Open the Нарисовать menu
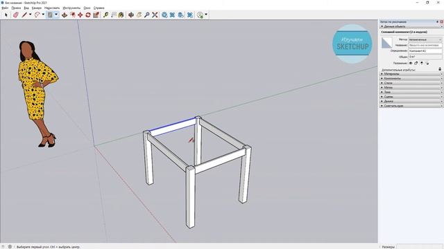Screen dimensions: 444x249 (x=52, y=8)
